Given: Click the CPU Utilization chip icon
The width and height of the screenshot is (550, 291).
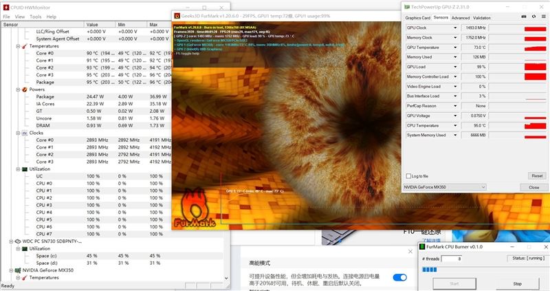Looking at the screenshot, I should (25, 169).
